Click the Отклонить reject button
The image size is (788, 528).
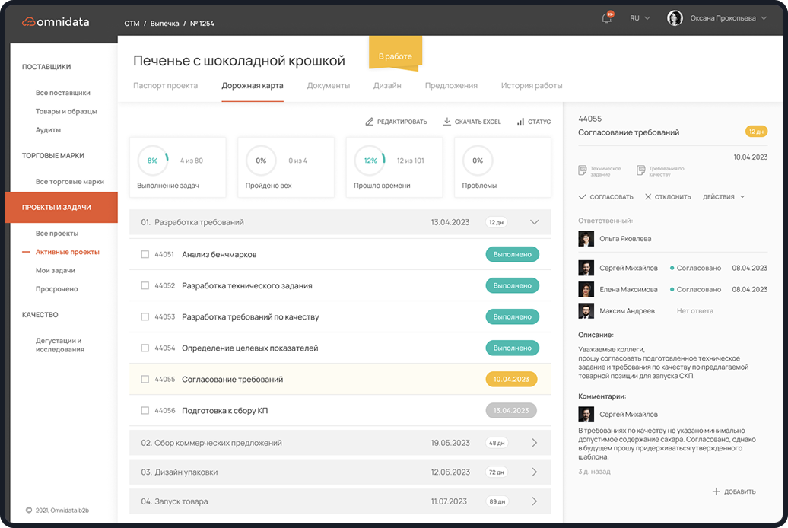tap(668, 196)
